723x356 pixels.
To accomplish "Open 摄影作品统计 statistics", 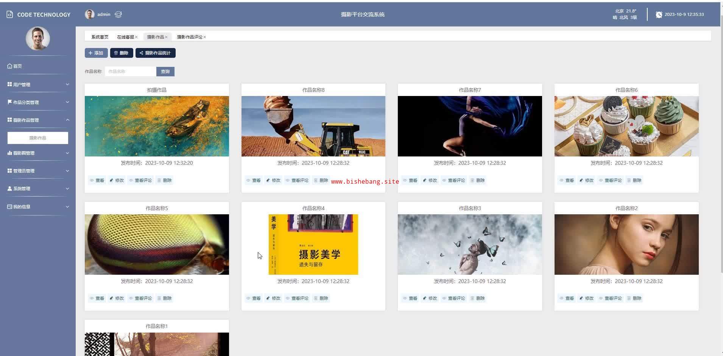I will tap(156, 53).
